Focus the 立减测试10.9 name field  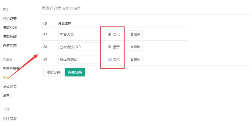pos(81,47)
